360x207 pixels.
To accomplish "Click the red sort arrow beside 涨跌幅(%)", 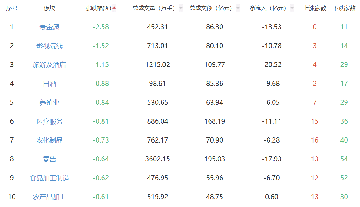I will tap(114, 8).
